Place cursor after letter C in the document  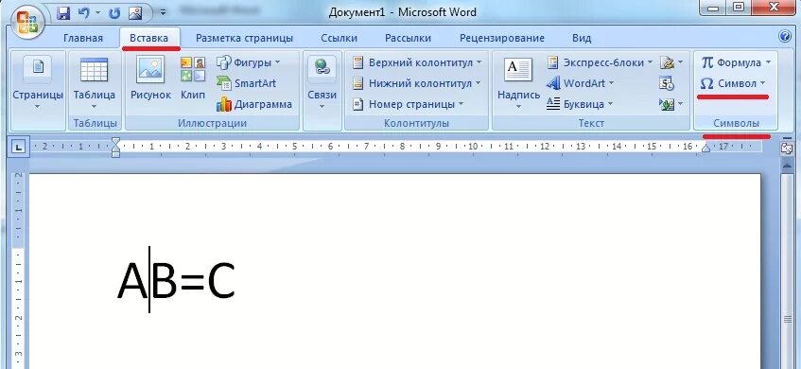[x=236, y=280]
